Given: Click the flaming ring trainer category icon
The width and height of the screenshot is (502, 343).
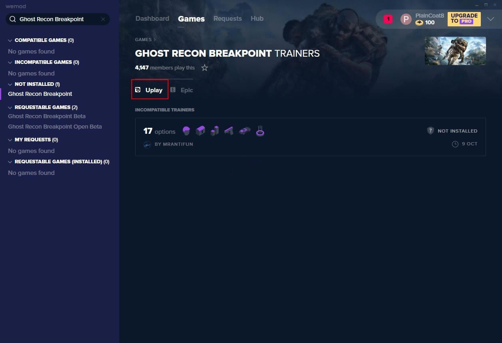Looking at the screenshot, I should [x=260, y=131].
